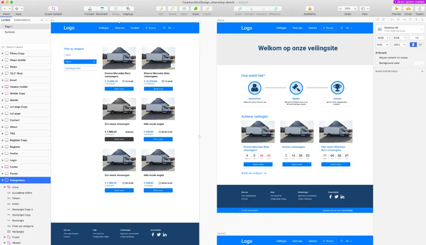Select the Email artboard layer

pos(25,80)
